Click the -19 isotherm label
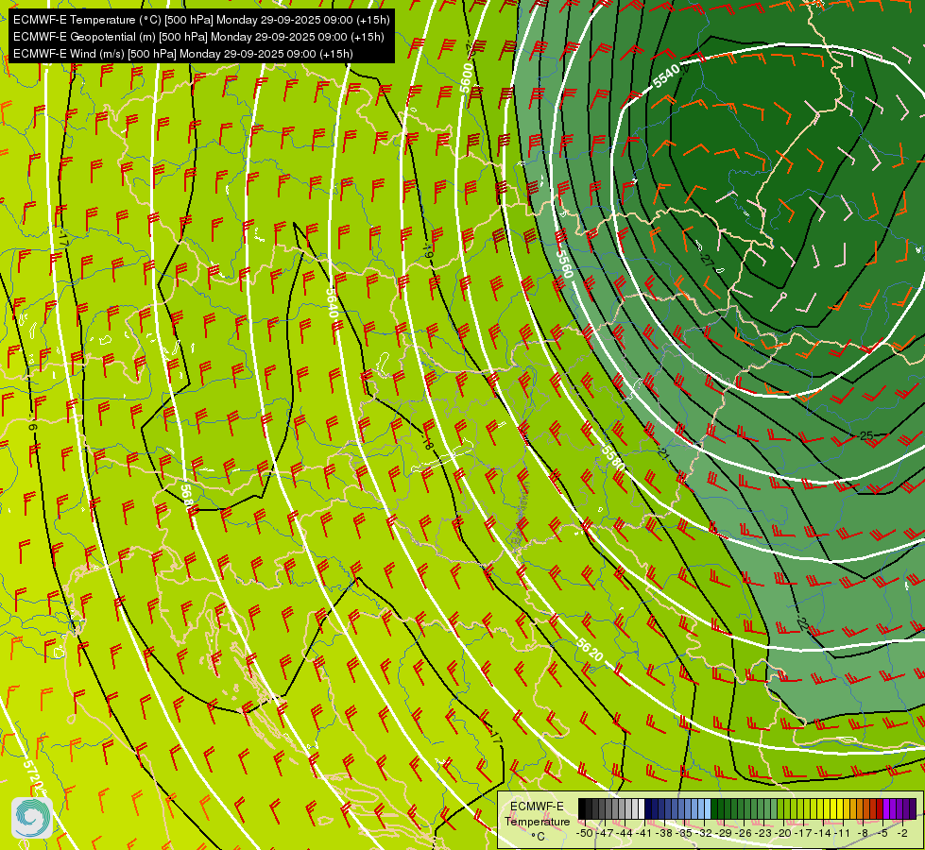Screen dimensions: 925x850 pos(427,253)
